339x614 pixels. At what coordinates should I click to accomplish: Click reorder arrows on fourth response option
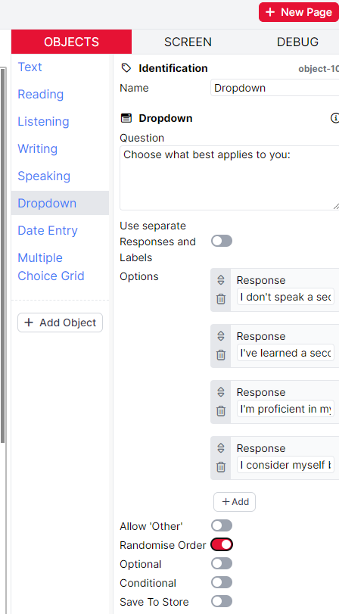coord(221,448)
